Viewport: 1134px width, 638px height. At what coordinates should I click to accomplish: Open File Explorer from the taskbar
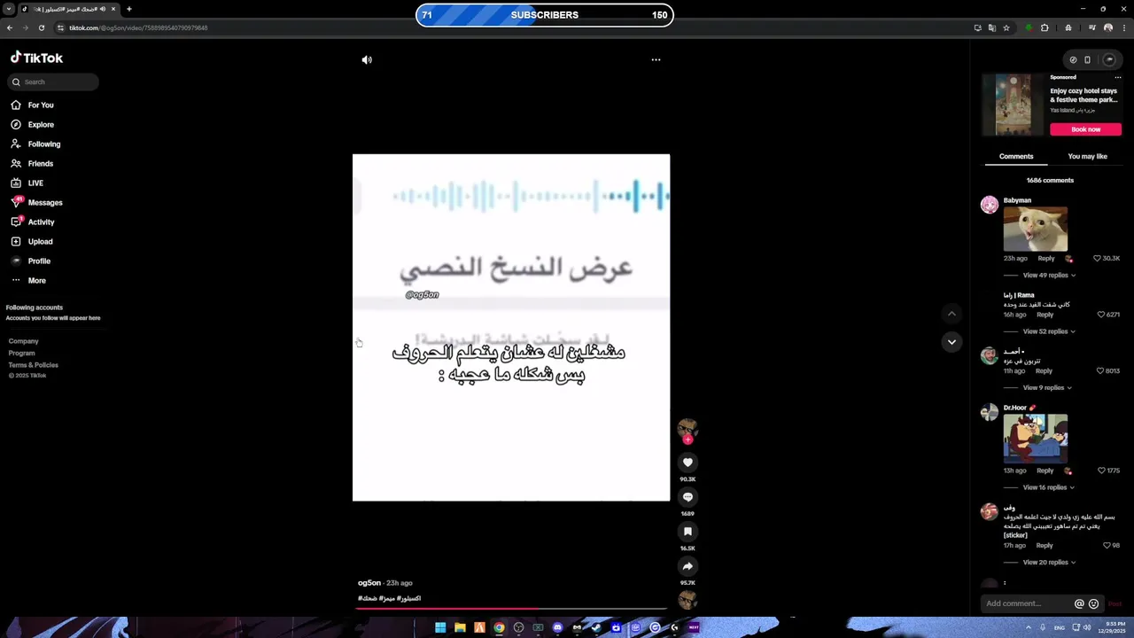[x=460, y=627]
